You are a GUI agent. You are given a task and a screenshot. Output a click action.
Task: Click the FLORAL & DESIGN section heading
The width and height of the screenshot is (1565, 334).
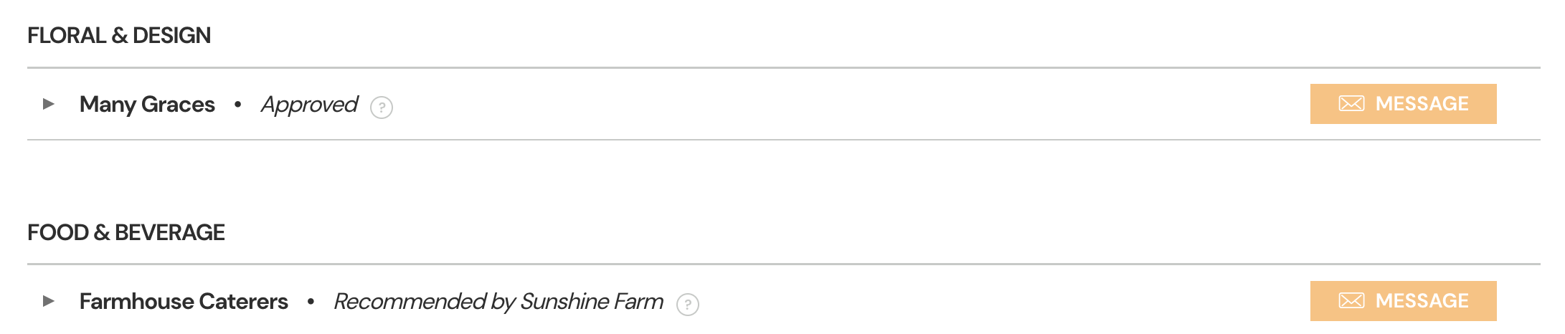tap(119, 35)
